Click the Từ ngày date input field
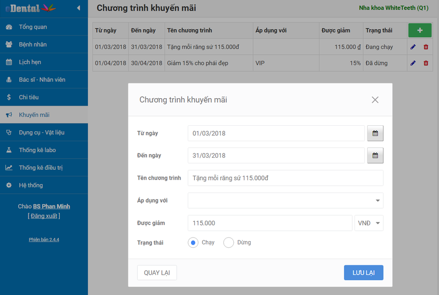Screen dimensions: 439x295 (276, 133)
